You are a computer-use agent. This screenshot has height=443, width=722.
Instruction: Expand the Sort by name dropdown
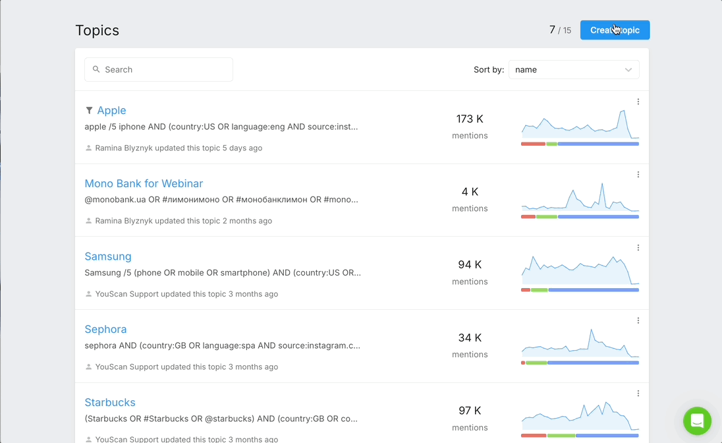573,69
